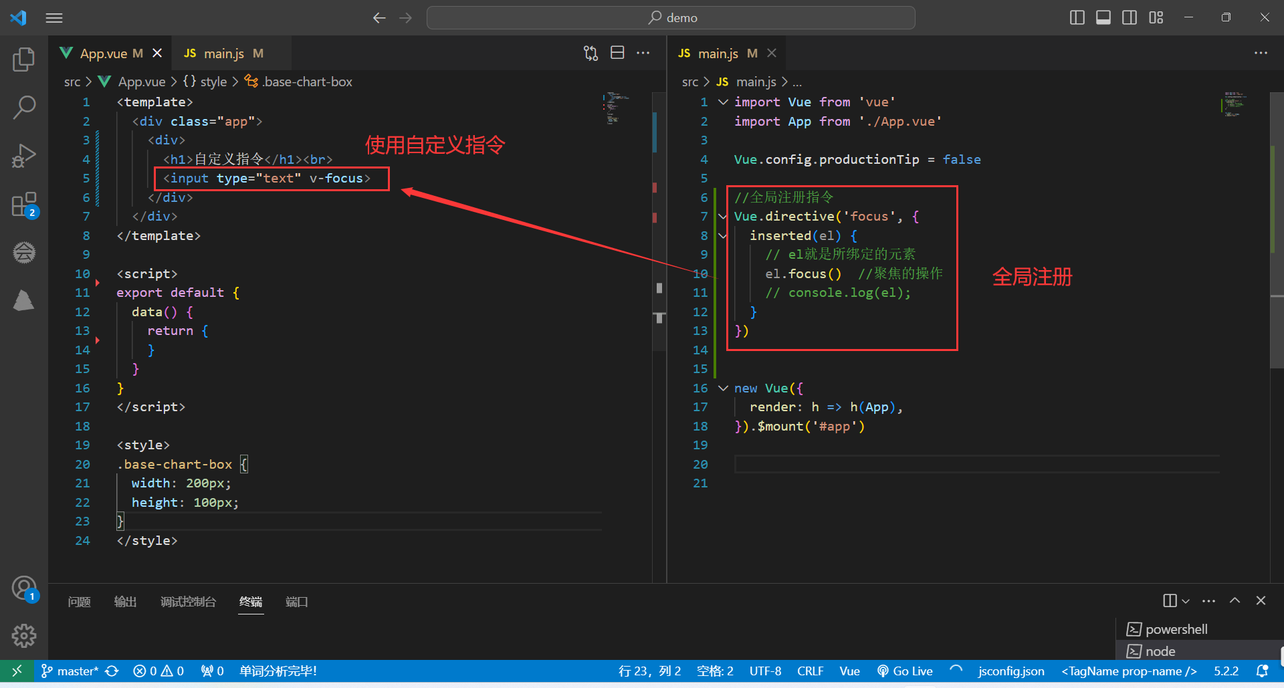Split the left editor with split icon
Image resolution: width=1284 pixels, height=688 pixels.
tap(617, 53)
